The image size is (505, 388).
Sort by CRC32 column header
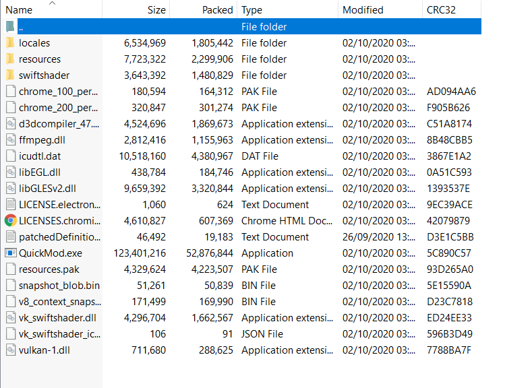point(442,10)
